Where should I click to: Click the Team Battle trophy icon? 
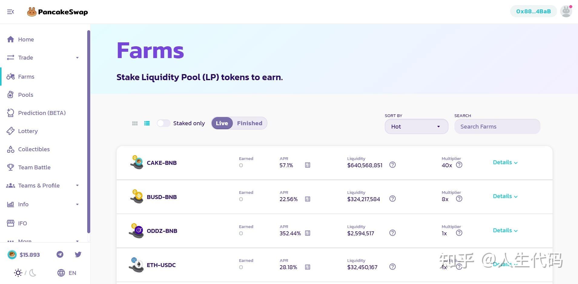(11, 167)
